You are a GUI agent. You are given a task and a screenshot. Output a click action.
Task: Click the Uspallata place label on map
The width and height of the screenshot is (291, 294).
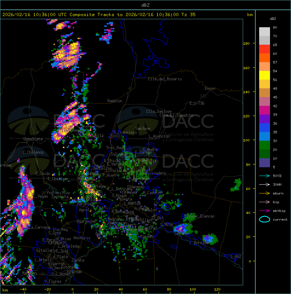tap(33, 139)
